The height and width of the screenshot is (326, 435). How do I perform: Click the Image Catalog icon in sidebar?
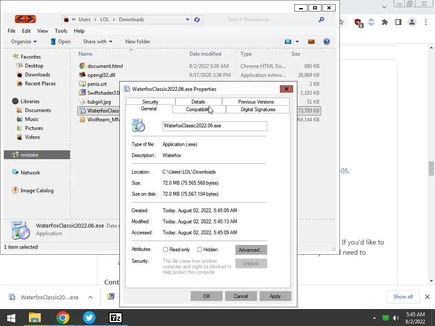[x=15, y=191]
